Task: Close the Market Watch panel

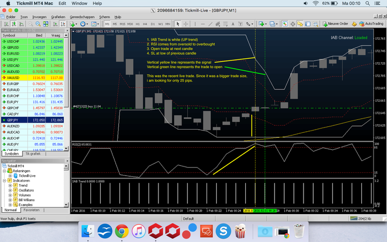Action: click(67, 31)
